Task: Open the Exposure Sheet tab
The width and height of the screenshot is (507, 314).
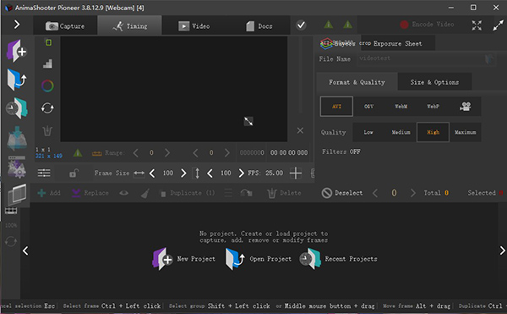Action: tap(397, 43)
